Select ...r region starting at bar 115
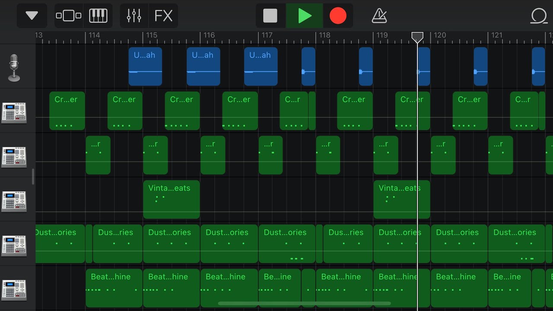This screenshot has width=553, height=311. 156,155
